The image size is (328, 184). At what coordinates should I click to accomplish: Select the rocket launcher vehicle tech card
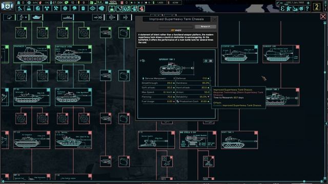pyautogui.click(x=198, y=140)
